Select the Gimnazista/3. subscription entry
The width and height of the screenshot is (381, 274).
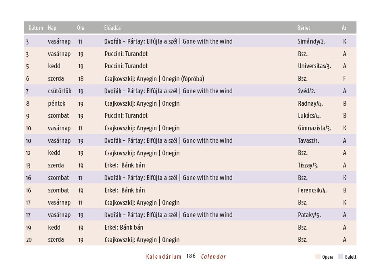click(314, 128)
